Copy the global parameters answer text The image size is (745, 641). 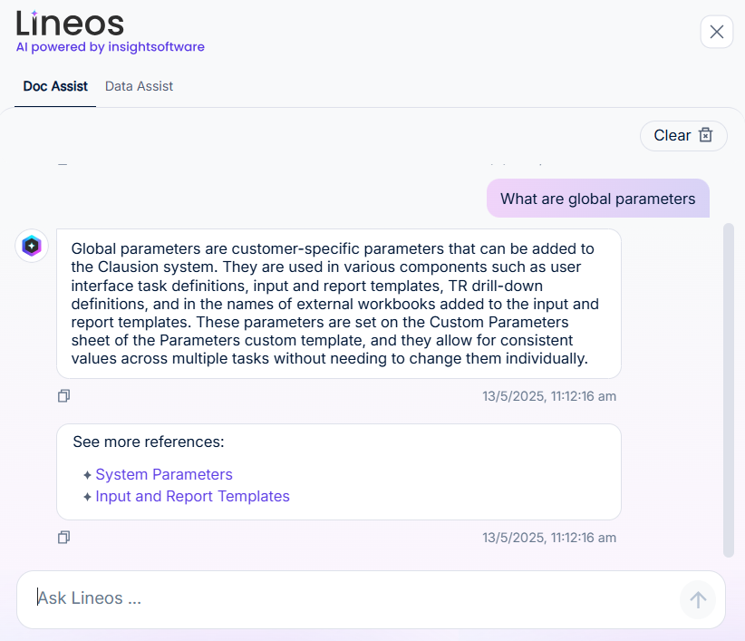tap(63, 396)
